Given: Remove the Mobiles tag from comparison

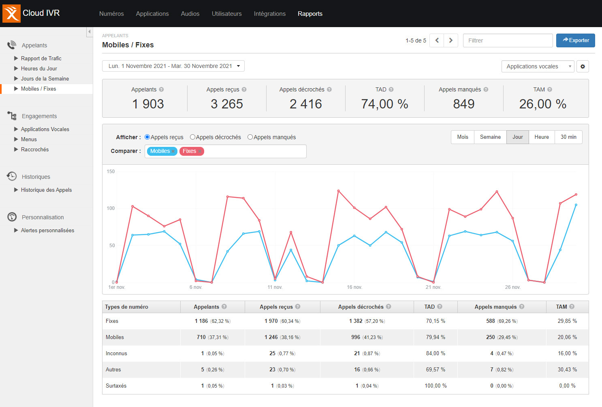Looking at the screenshot, I should tap(173, 151).
